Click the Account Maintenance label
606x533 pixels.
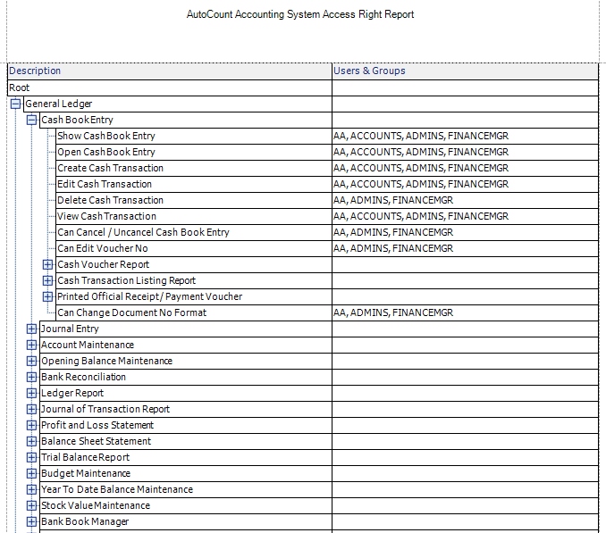88,345
